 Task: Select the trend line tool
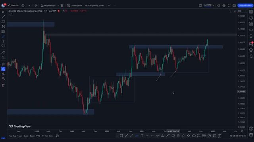click(x=3, y=17)
